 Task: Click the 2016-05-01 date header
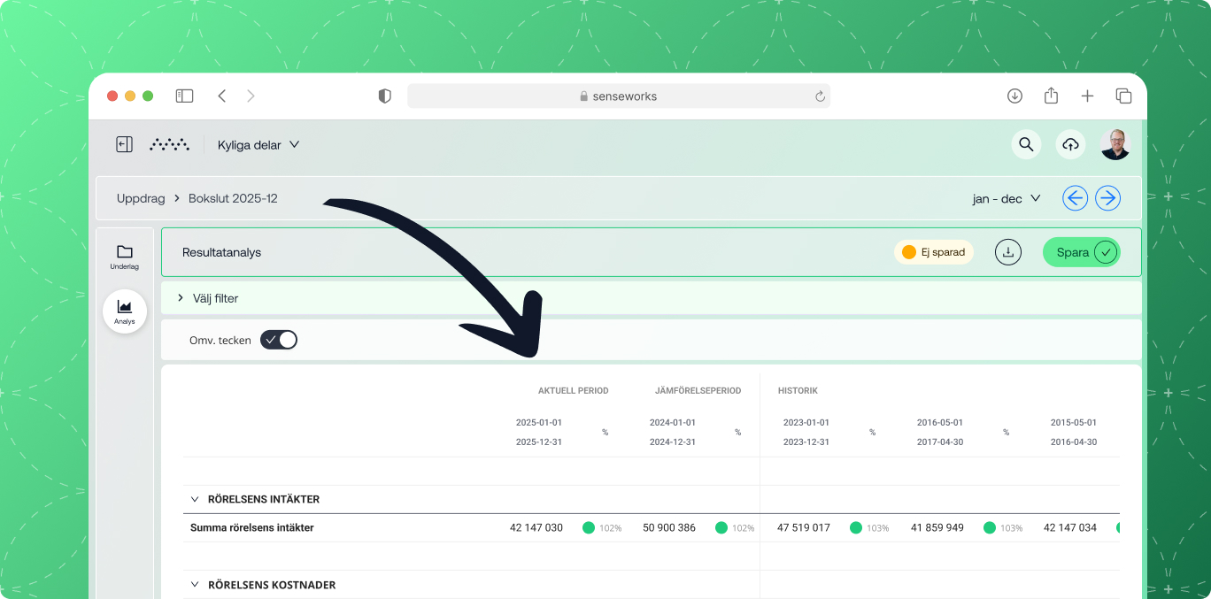pos(940,422)
